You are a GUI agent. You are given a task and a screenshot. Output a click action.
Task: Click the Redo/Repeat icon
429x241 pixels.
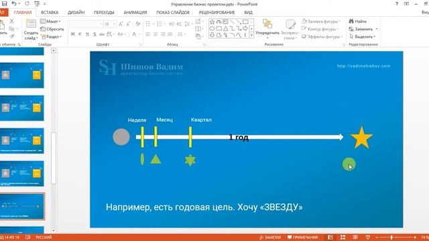click(x=27, y=3)
